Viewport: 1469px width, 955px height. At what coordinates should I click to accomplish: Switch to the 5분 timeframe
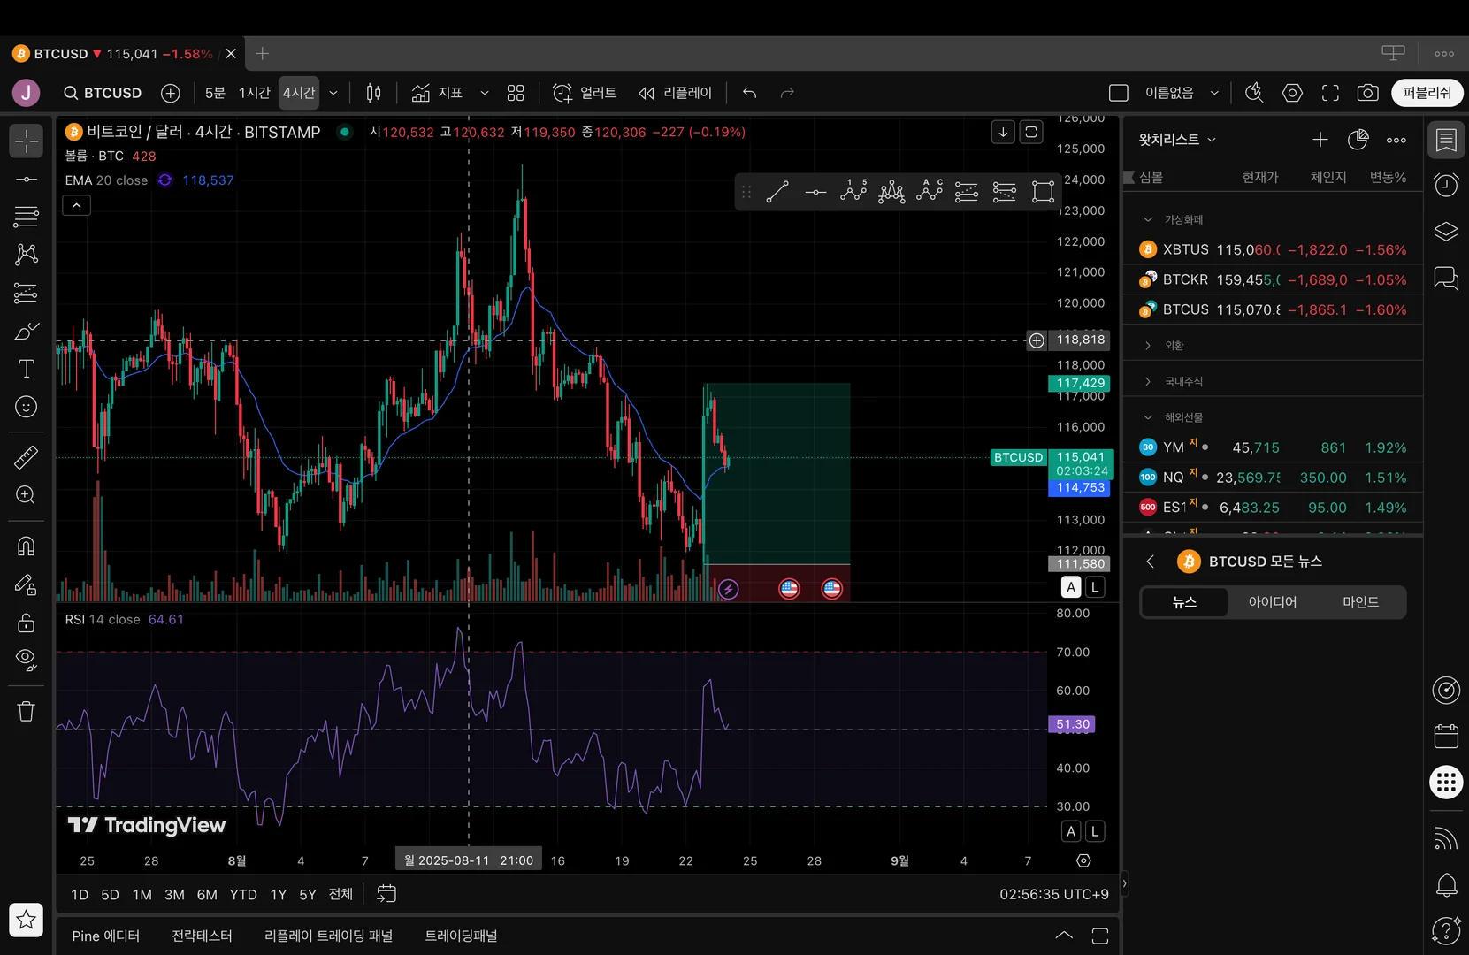[x=215, y=93]
